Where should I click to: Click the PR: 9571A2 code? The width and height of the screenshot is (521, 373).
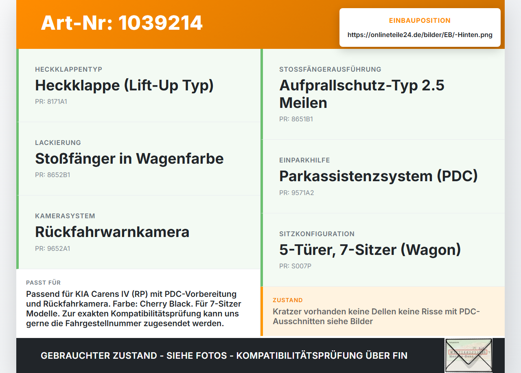297,193
